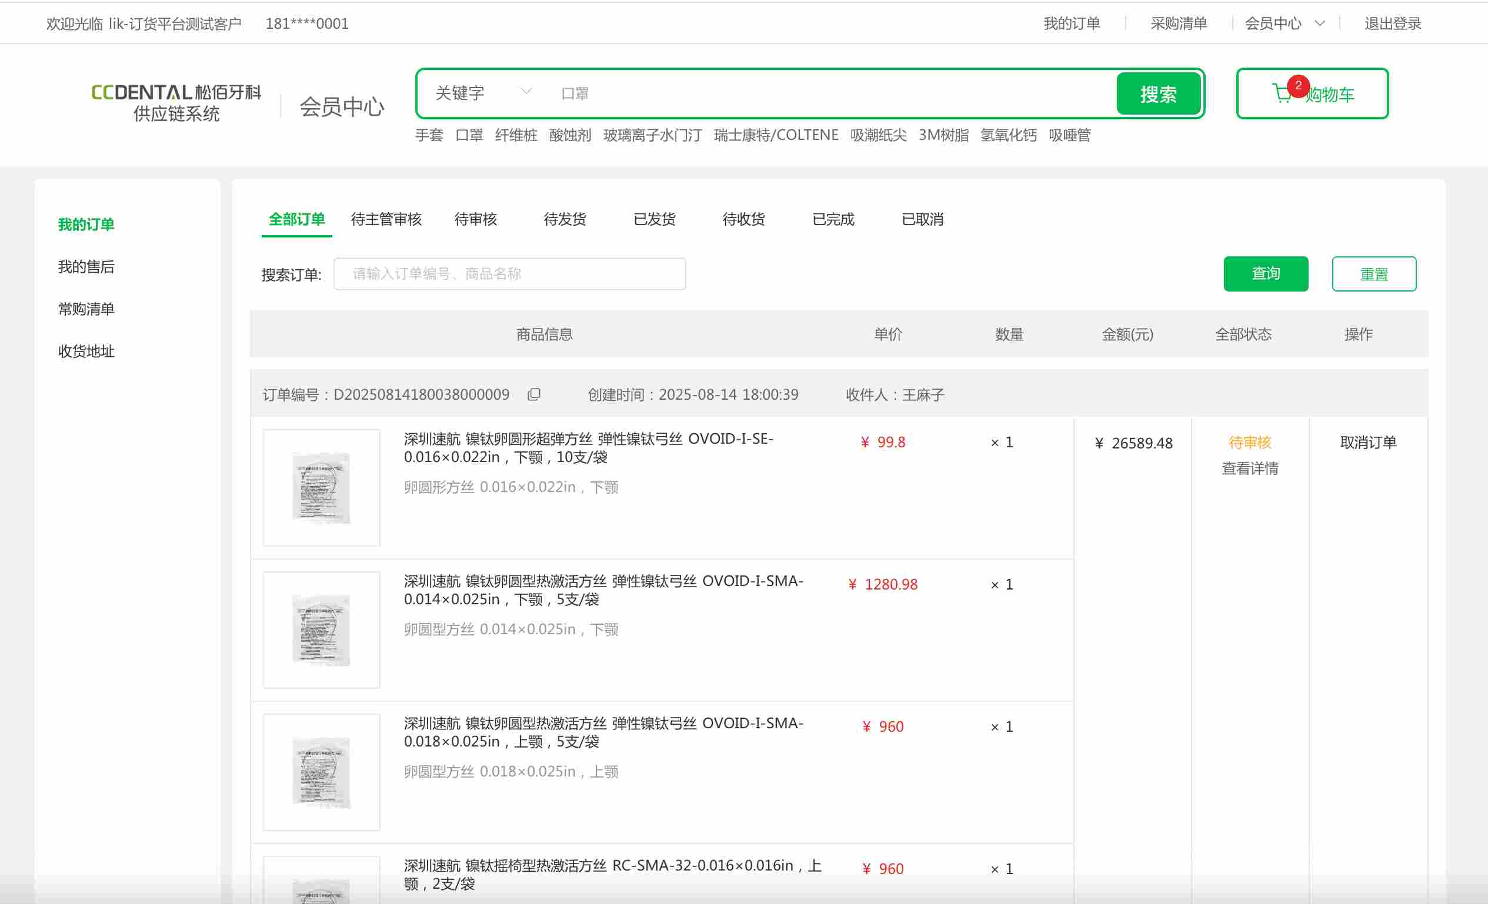Click hot keyword 纤维桩
Screen dimensions: 1488x904
click(x=516, y=135)
